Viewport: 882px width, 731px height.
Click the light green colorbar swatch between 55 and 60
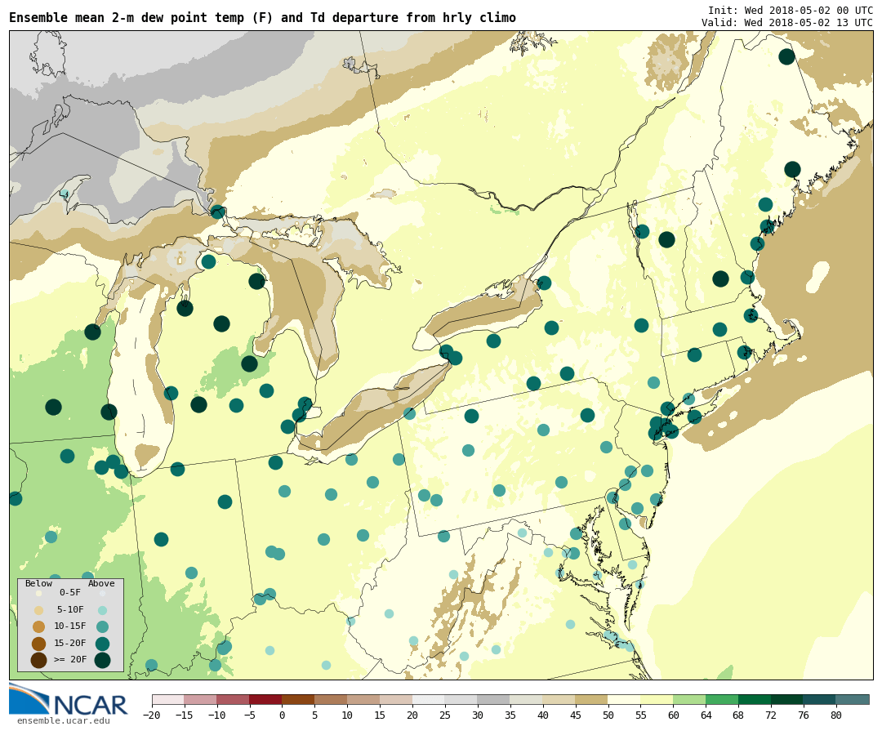657,700
